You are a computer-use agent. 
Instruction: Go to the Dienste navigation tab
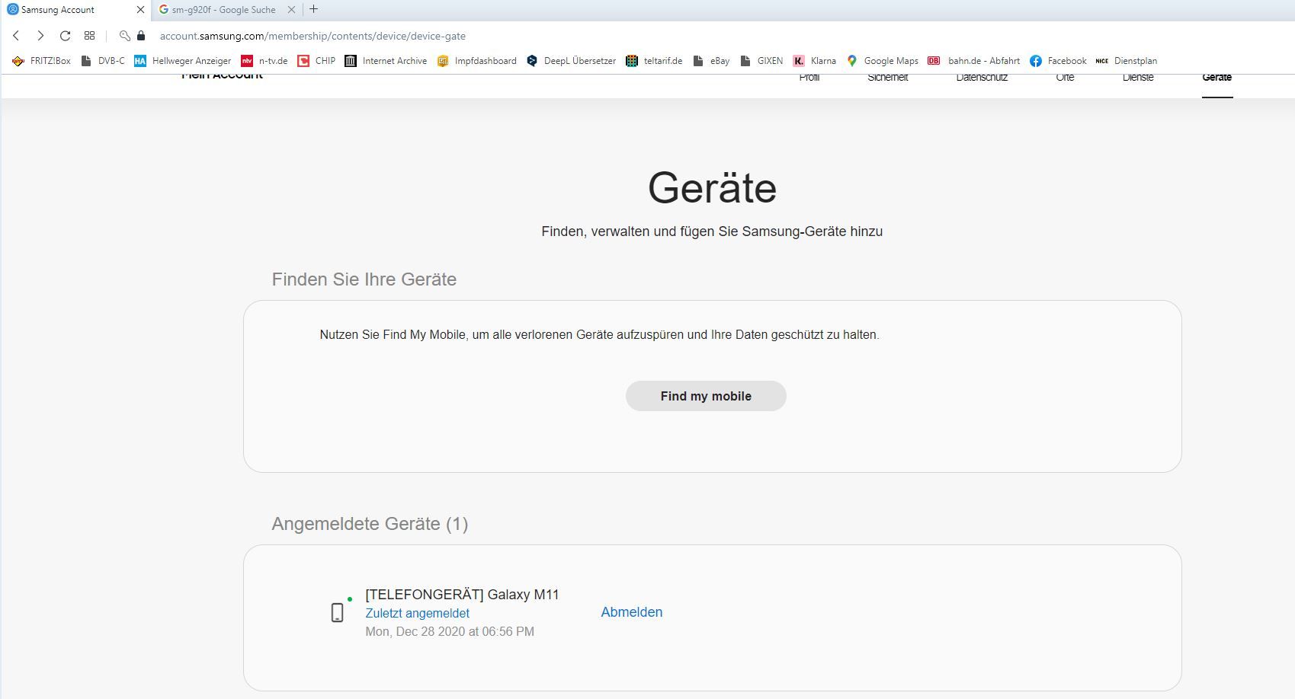coord(1138,78)
